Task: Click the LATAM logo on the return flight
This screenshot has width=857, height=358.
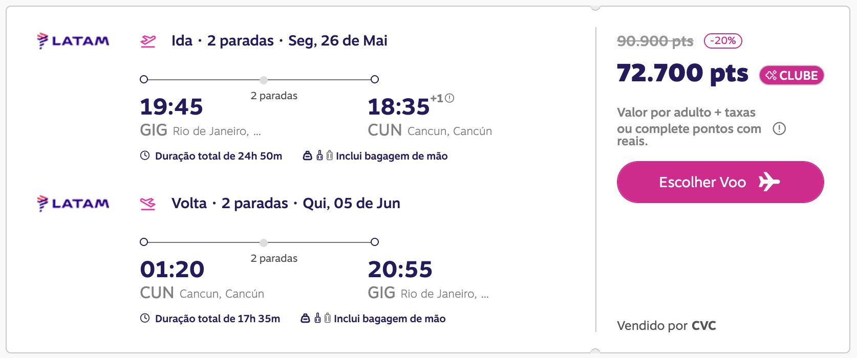Action: 73,204
